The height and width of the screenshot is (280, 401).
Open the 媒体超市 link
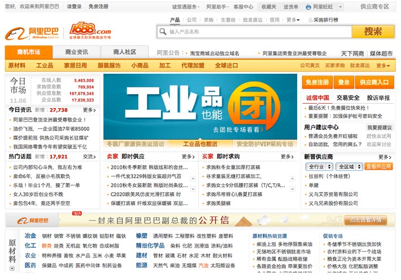click(x=381, y=54)
